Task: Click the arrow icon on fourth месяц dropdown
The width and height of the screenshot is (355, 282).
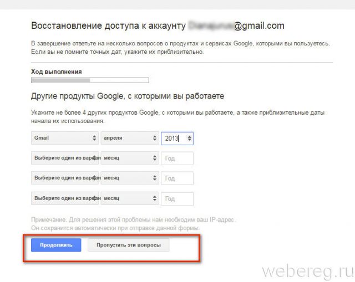Action: [x=155, y=198]
